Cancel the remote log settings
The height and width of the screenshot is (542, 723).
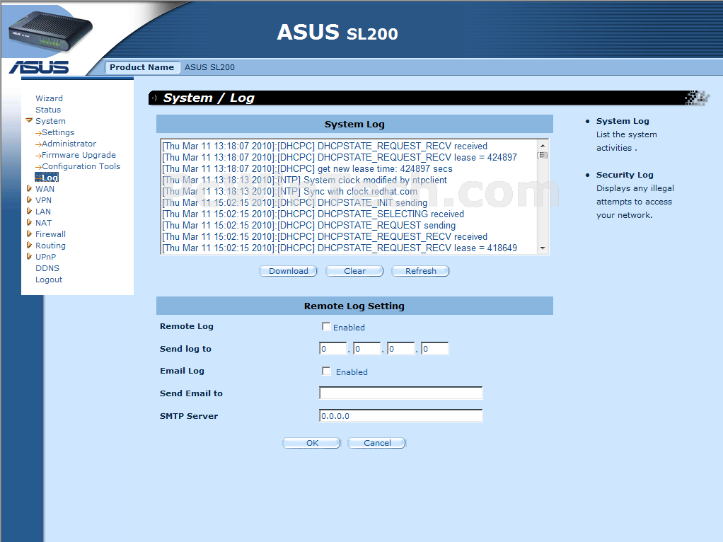(377, 443)
